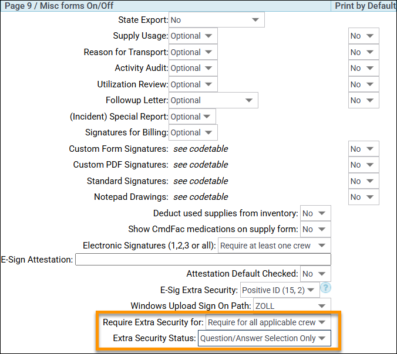Viewport: 397px width, 354px height.
Task: Open the Utilization Review dropdown
Action: tap(193, 84)
